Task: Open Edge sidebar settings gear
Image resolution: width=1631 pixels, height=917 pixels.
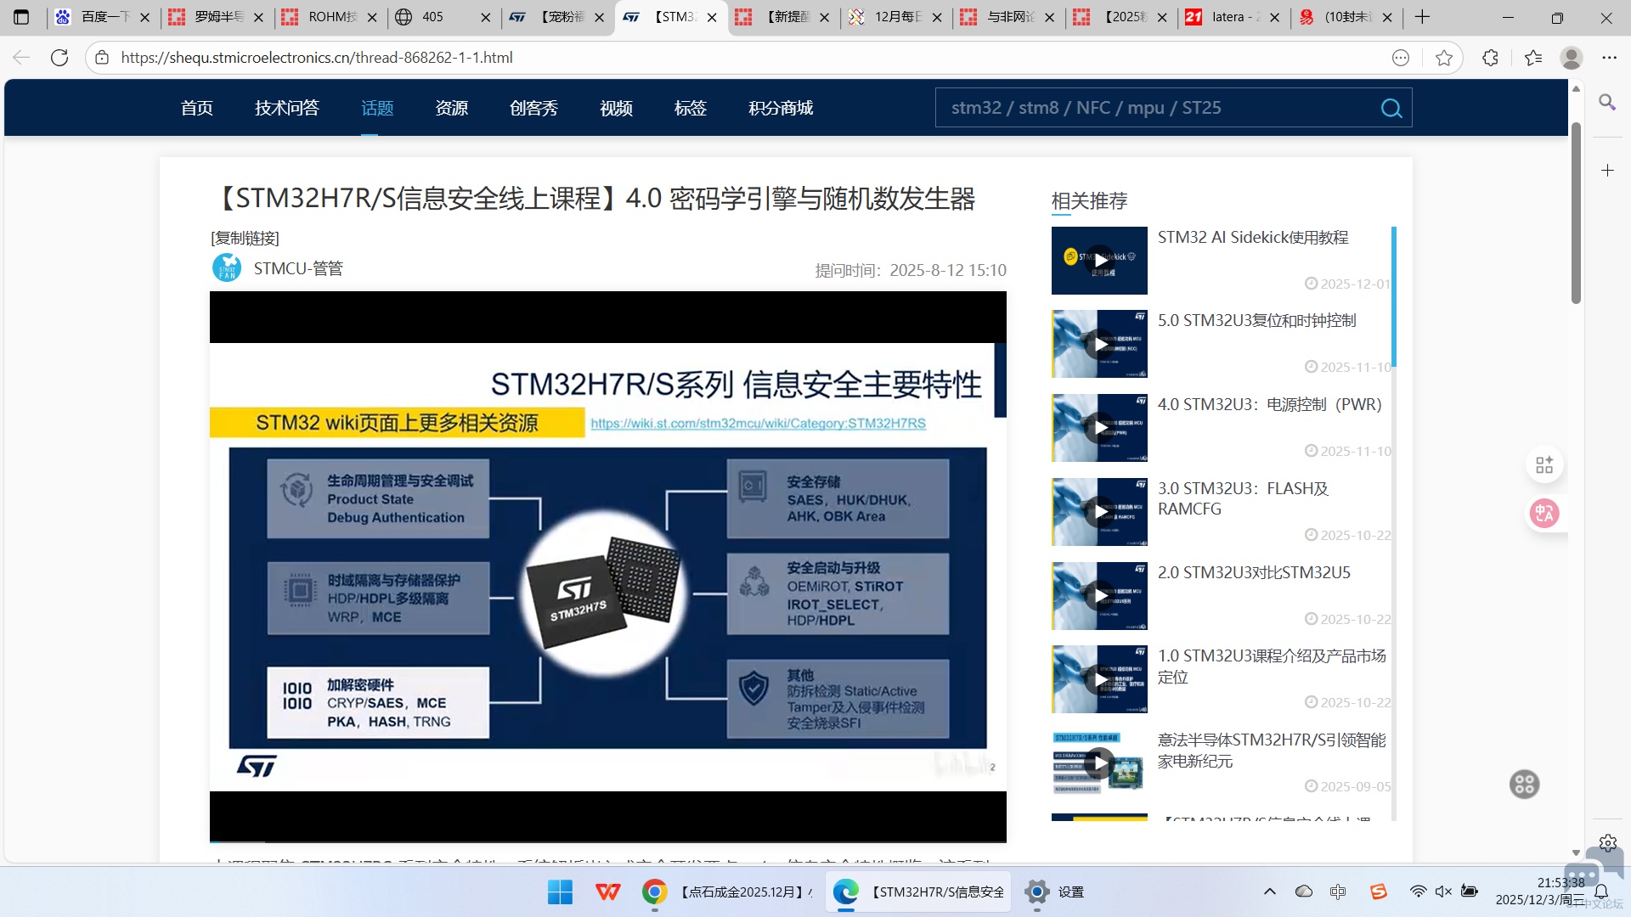Action: 1607,843
